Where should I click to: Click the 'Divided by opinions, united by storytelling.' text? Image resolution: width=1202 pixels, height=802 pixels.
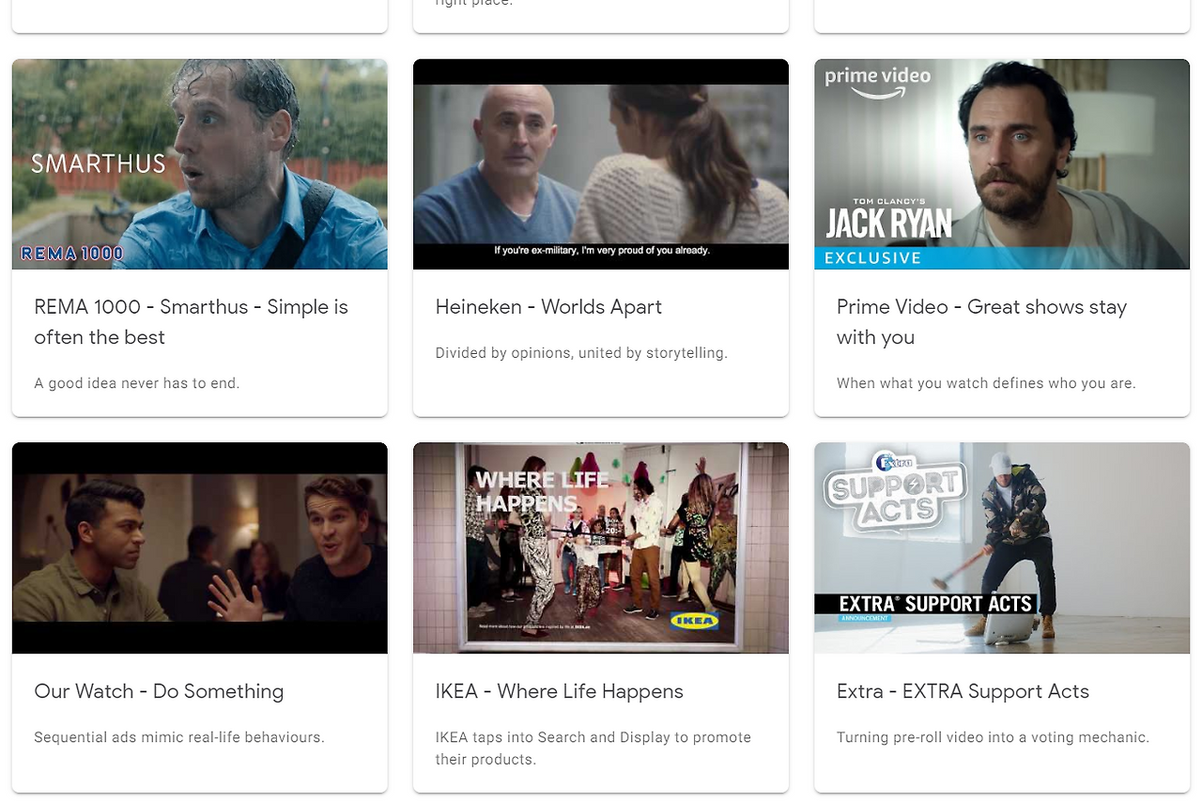580,352
